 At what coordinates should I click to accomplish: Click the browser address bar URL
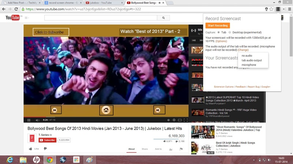tap(83, 9)
